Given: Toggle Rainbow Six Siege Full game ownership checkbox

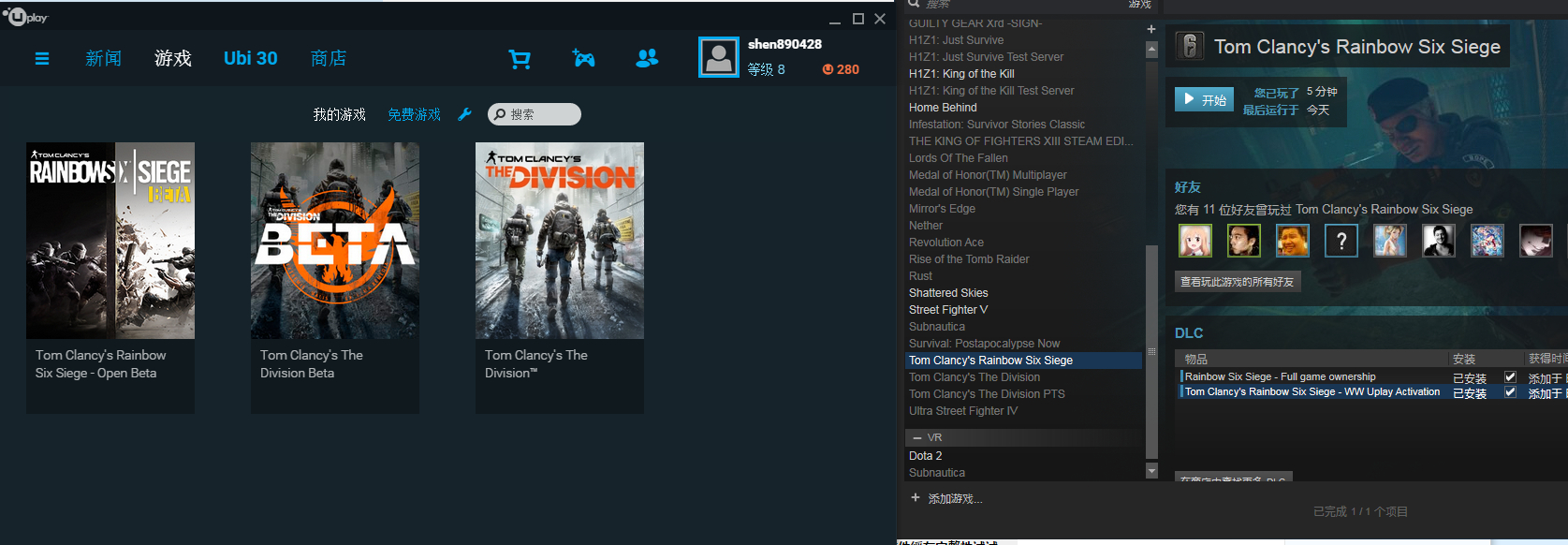Looking at the screenshot, I should click(1510, 376).
